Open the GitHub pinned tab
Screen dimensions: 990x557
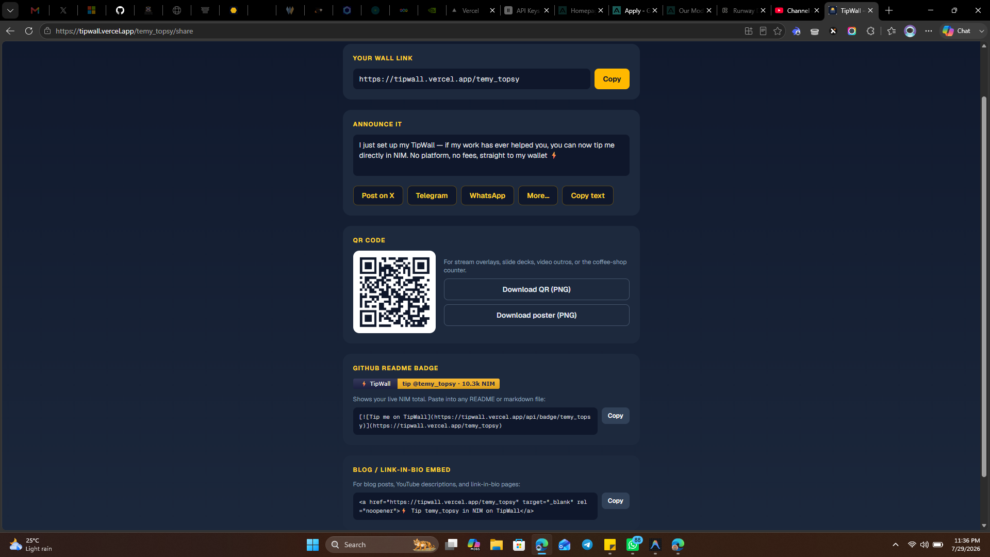coord(120,10)
